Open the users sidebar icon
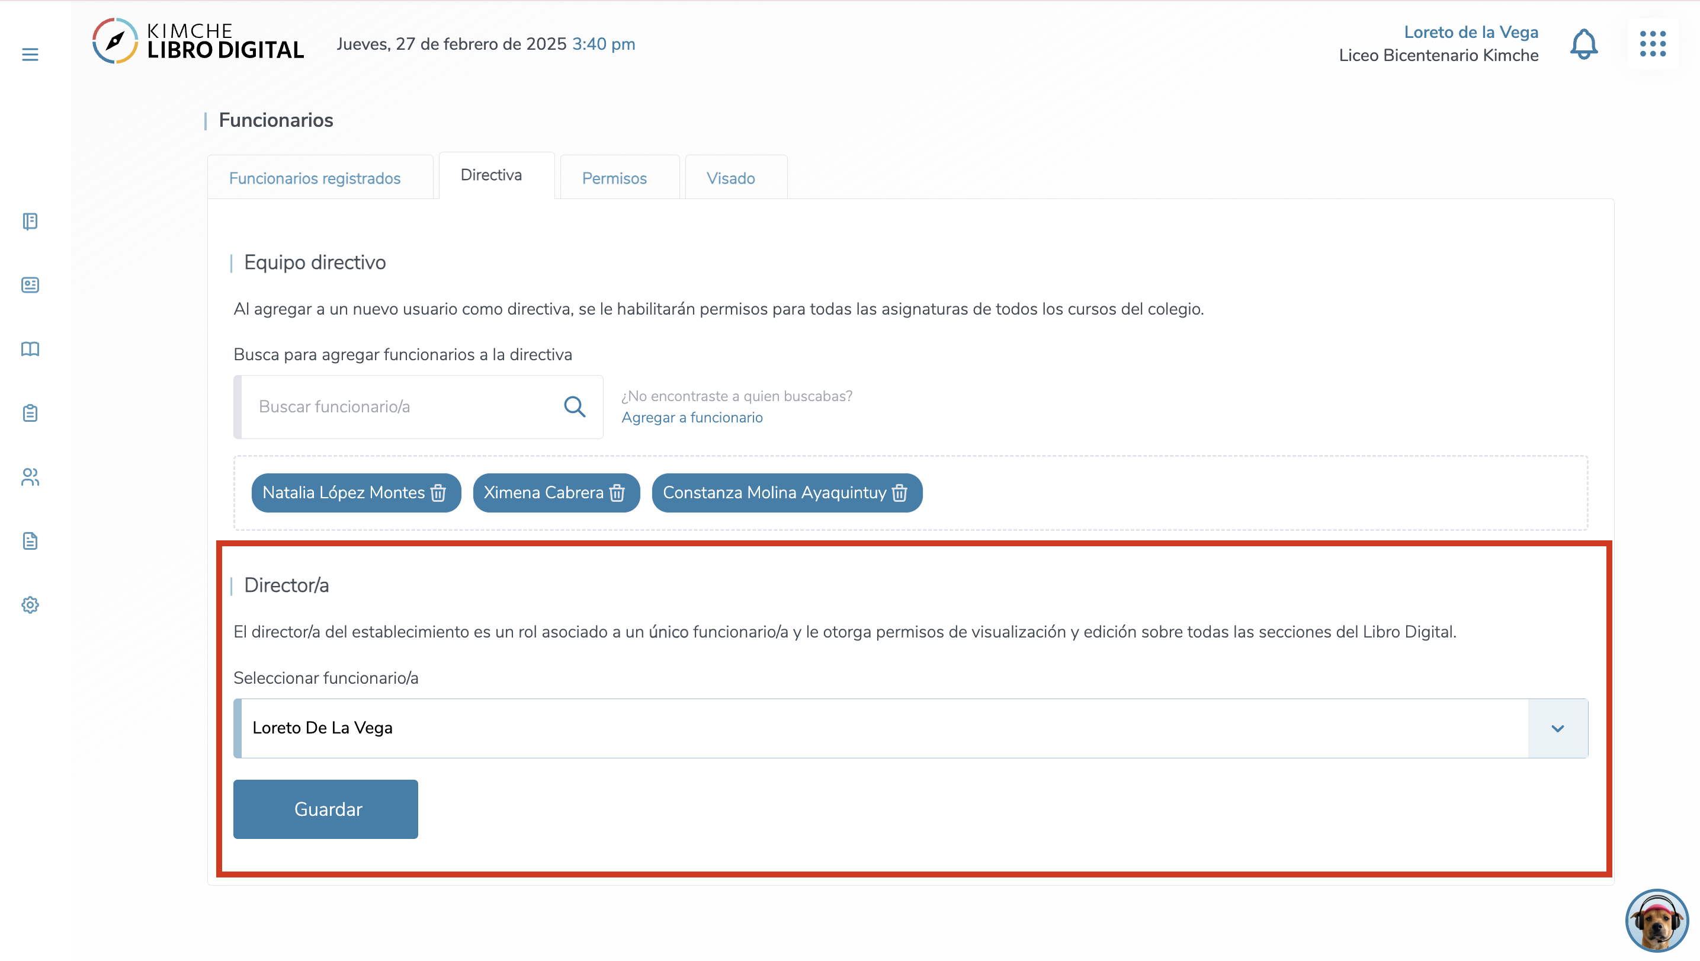Image resolution: width=1700 pixels, height=961 pixels. tap(30, 476)
